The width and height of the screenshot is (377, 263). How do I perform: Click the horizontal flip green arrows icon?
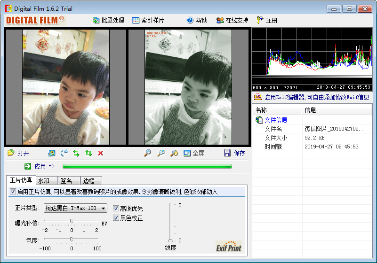click(76, 153)
